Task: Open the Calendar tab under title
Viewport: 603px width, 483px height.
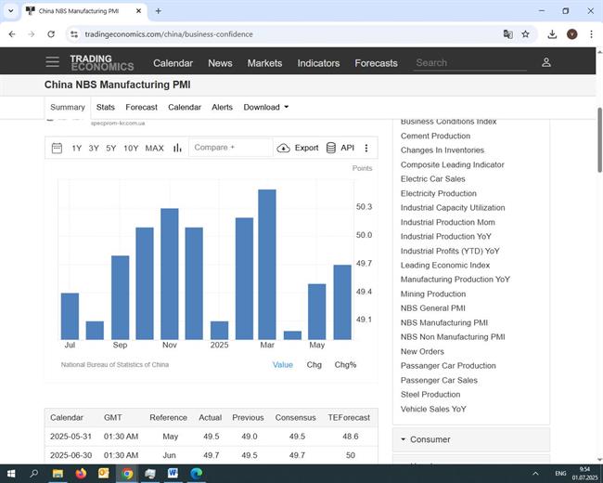Action: point(185,107)
